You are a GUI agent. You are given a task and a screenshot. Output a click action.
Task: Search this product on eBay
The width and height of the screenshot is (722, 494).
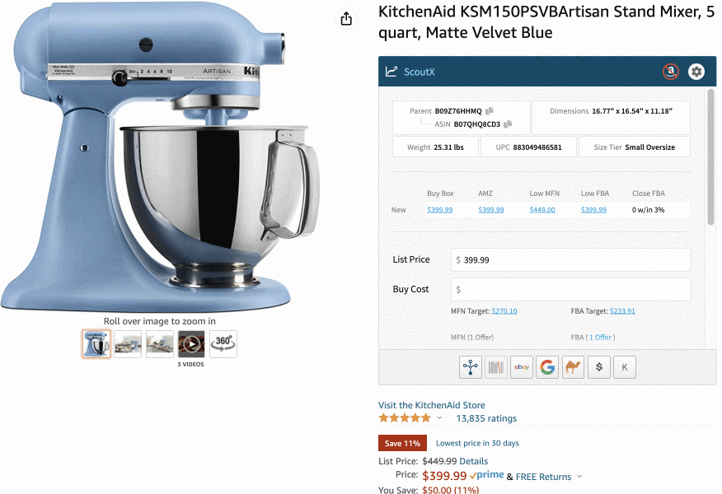coord(522,367)
